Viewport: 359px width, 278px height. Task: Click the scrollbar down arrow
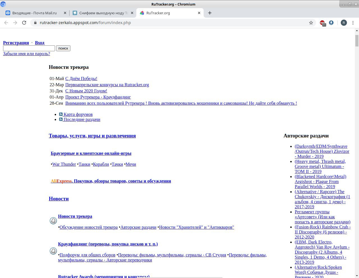point(357,275)
